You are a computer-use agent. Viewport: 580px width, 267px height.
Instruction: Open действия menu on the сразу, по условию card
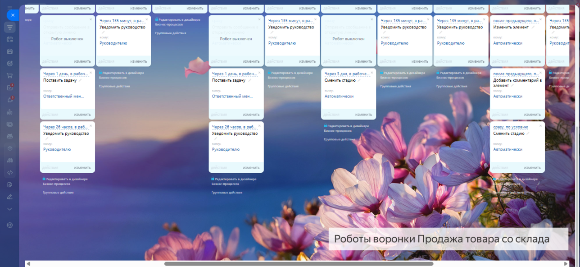point(501,168)
